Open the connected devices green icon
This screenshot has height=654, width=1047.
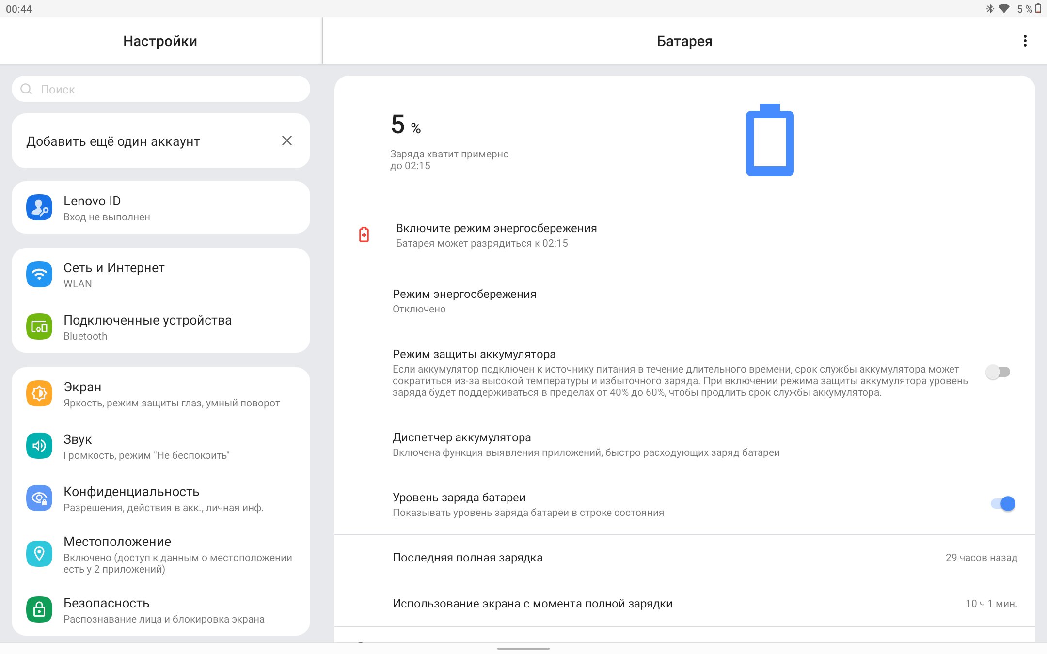(39, 327)
